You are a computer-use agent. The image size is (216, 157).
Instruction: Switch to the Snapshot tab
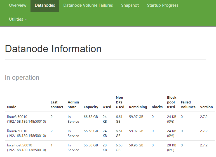tap(130, 5)
